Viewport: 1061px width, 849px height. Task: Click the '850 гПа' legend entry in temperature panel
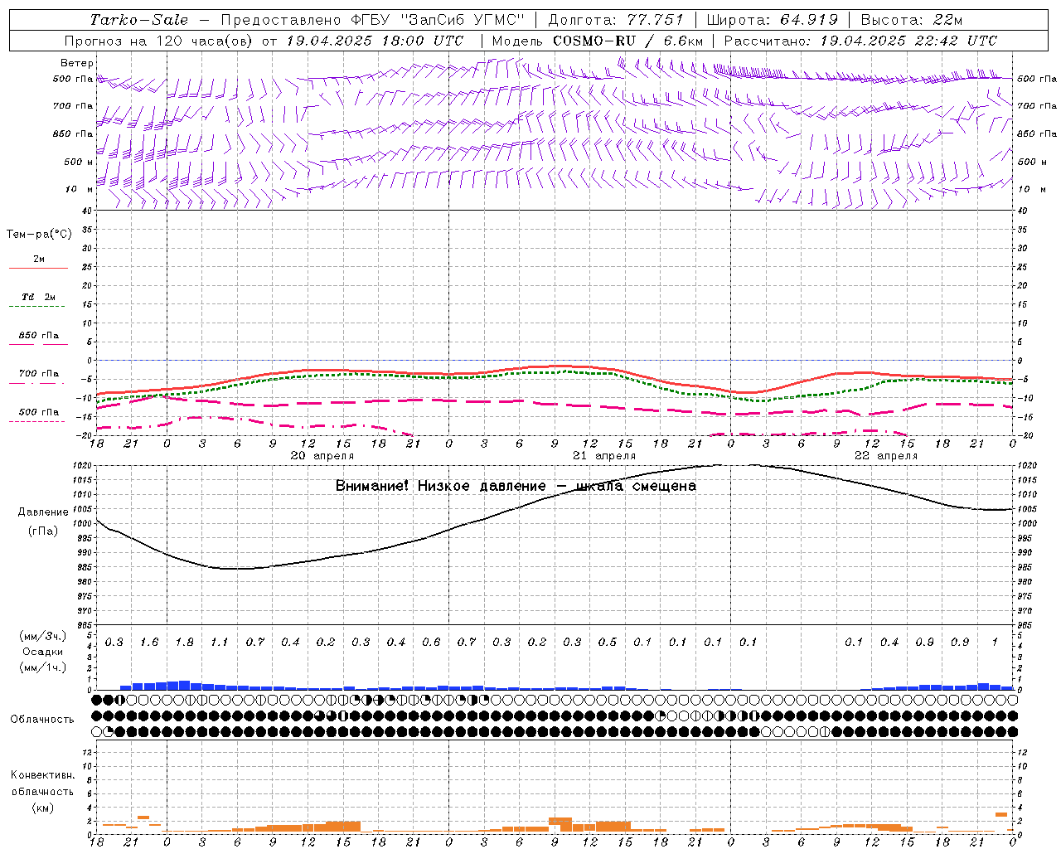click(x=38, y=336)
